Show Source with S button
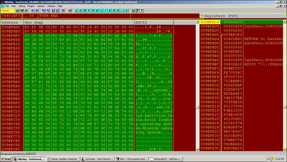 127,10
